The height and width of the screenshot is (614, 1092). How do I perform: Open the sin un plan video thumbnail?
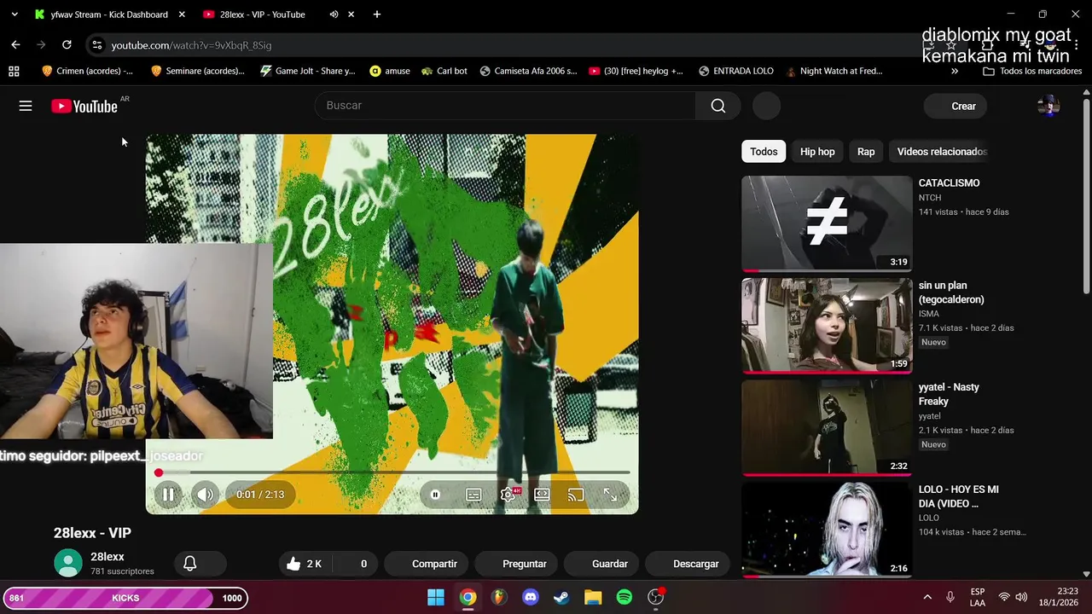coord(827,326)
